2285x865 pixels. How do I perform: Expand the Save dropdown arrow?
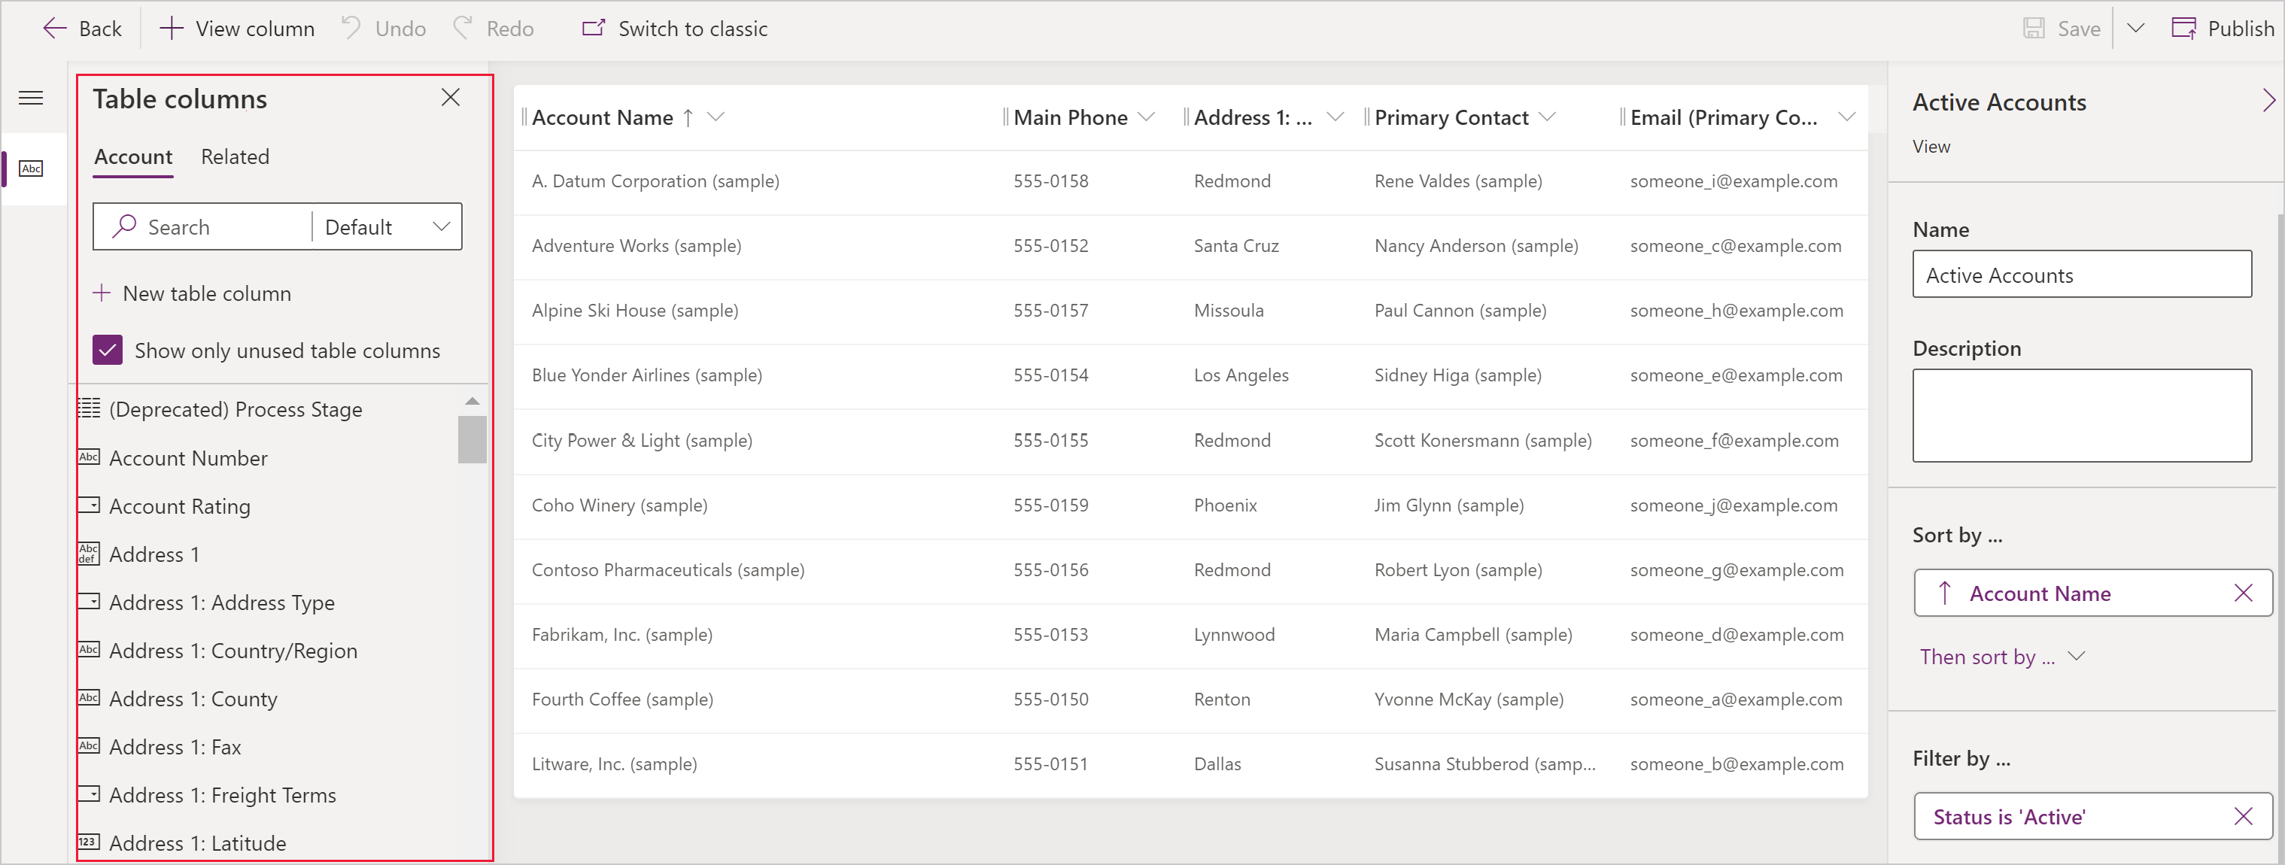point(2132,28)
